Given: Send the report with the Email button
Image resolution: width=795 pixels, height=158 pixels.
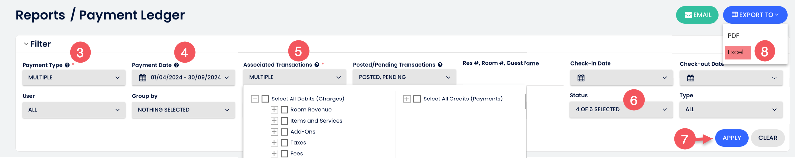Looking at the screenshot, I should click(697, 15).
